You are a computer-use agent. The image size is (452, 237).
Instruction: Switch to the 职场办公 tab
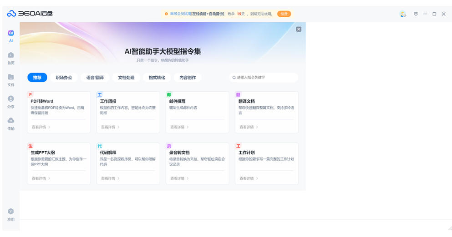pos(64,78)
